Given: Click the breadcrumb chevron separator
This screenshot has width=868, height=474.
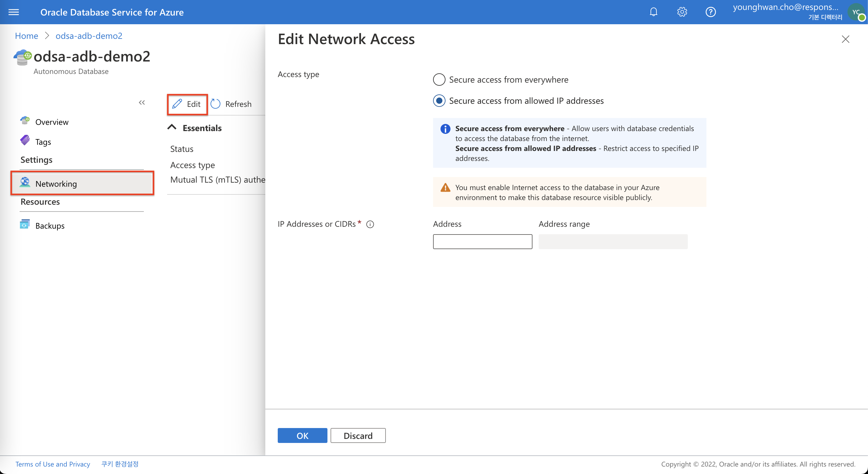Looking at the screenshot, I should [x=47, y=36].
